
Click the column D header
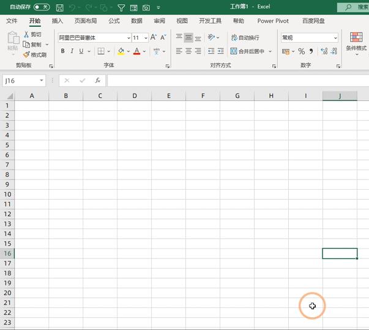click(134, 96)
